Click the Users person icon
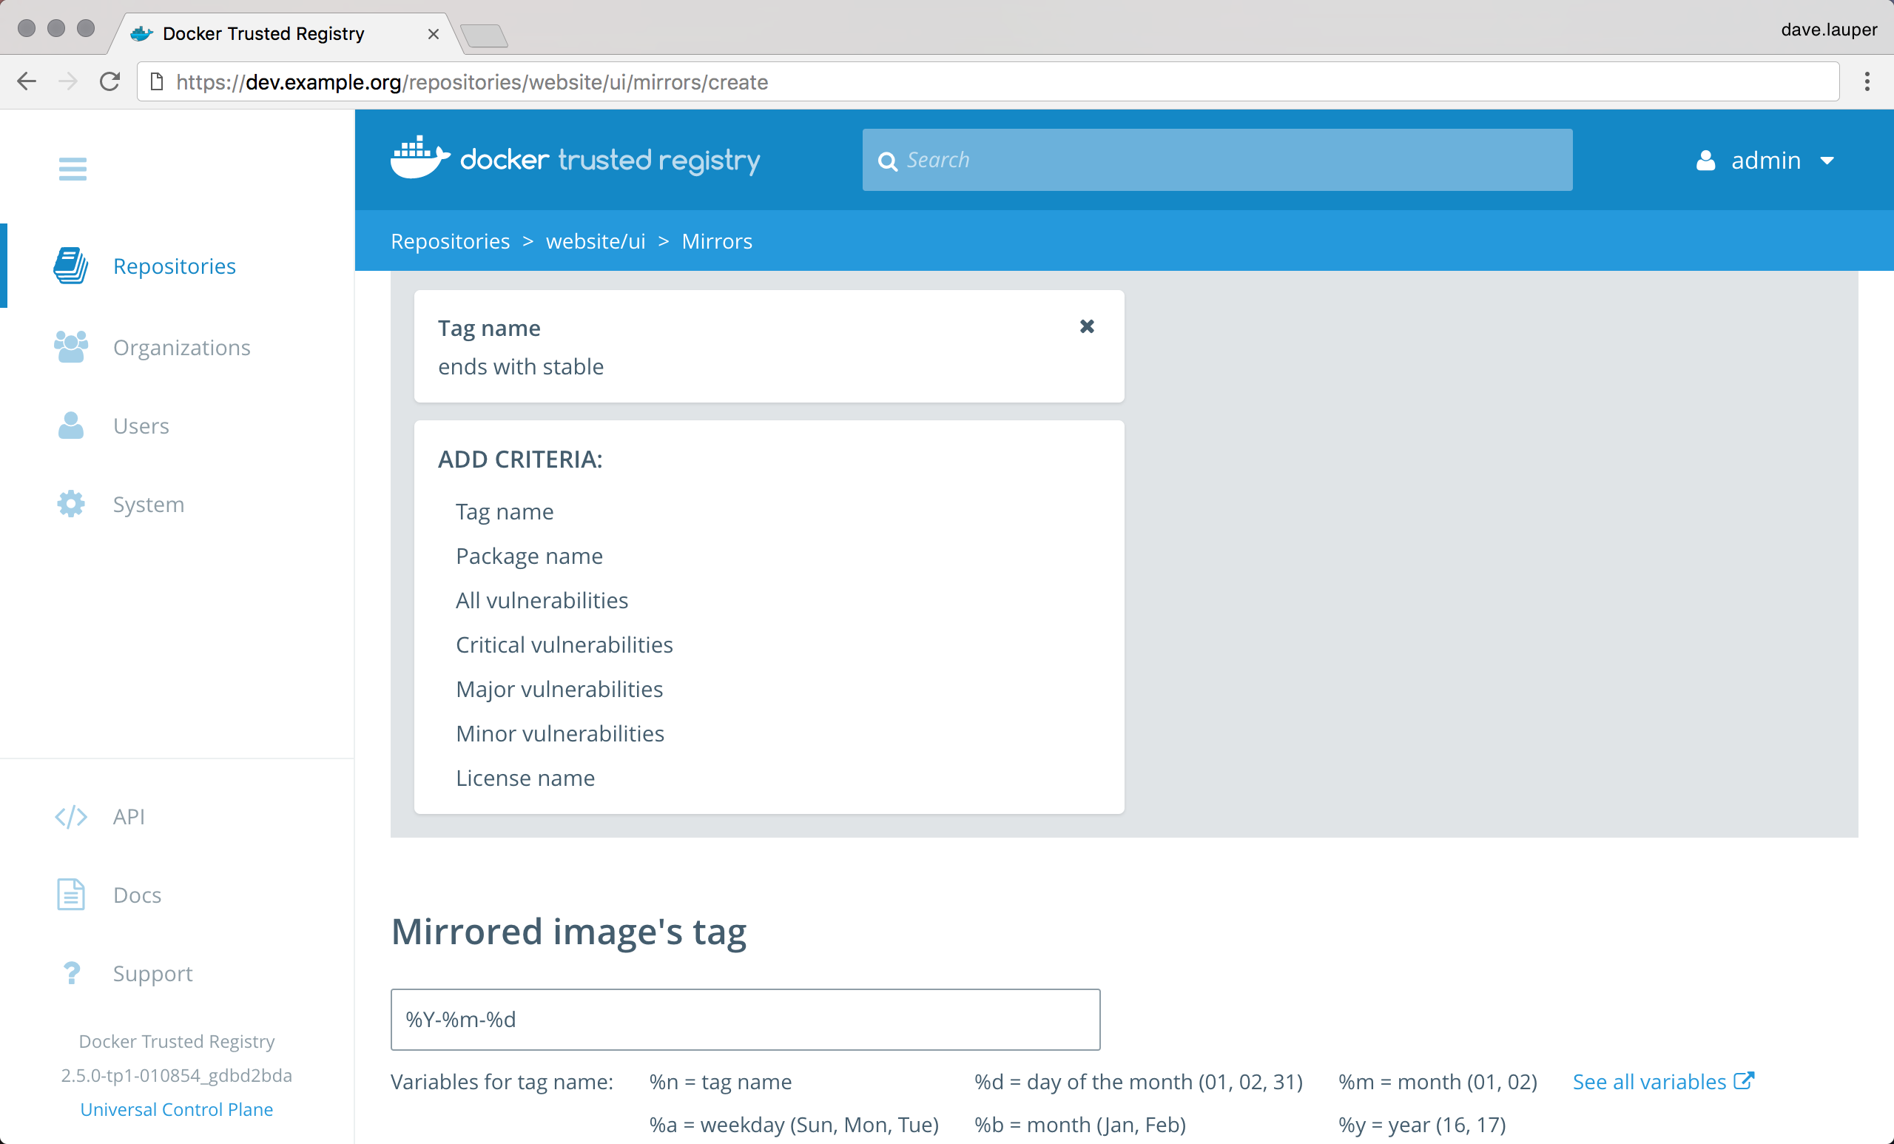 pyautogui.click(x=71, y=426)
